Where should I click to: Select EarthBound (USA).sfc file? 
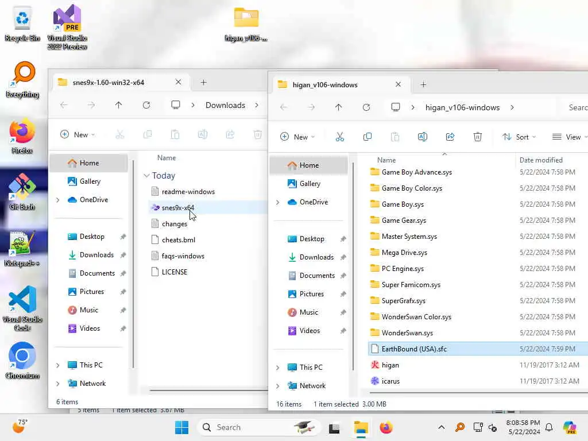click(x=414, y=349)
